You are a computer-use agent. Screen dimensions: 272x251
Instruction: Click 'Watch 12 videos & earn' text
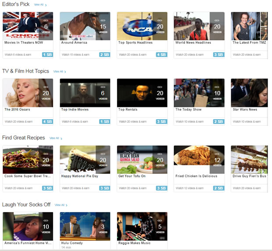click(x=190, y=188)
